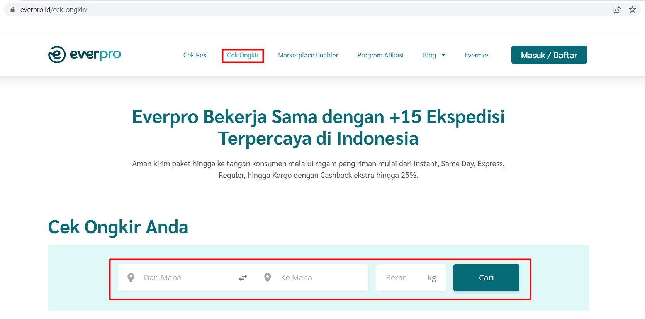Click the 'Cek Ongkir Anda' heading

[118, 227]
